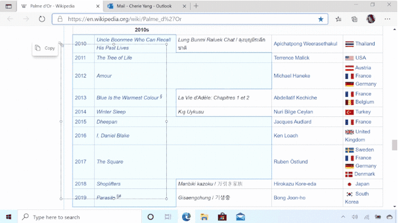Open Task View in the taskbar
The height and width of the screenshot is (223, 399).
point(167,217)
